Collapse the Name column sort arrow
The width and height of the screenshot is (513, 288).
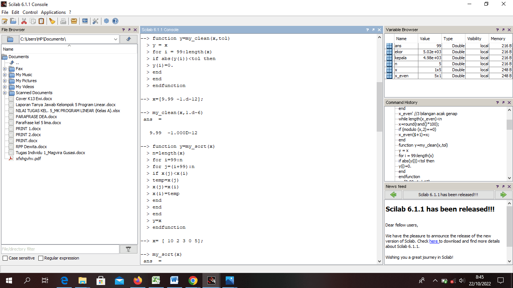click(69, 46)
